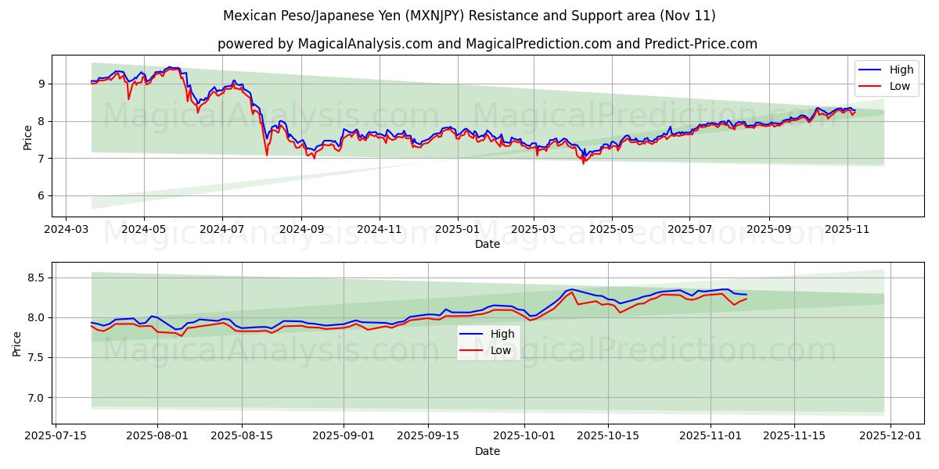Select the chart title mentioning MXNJPY
Viewport: 939px width, 469px height.
pyautogui.click(x=469, y=14)
